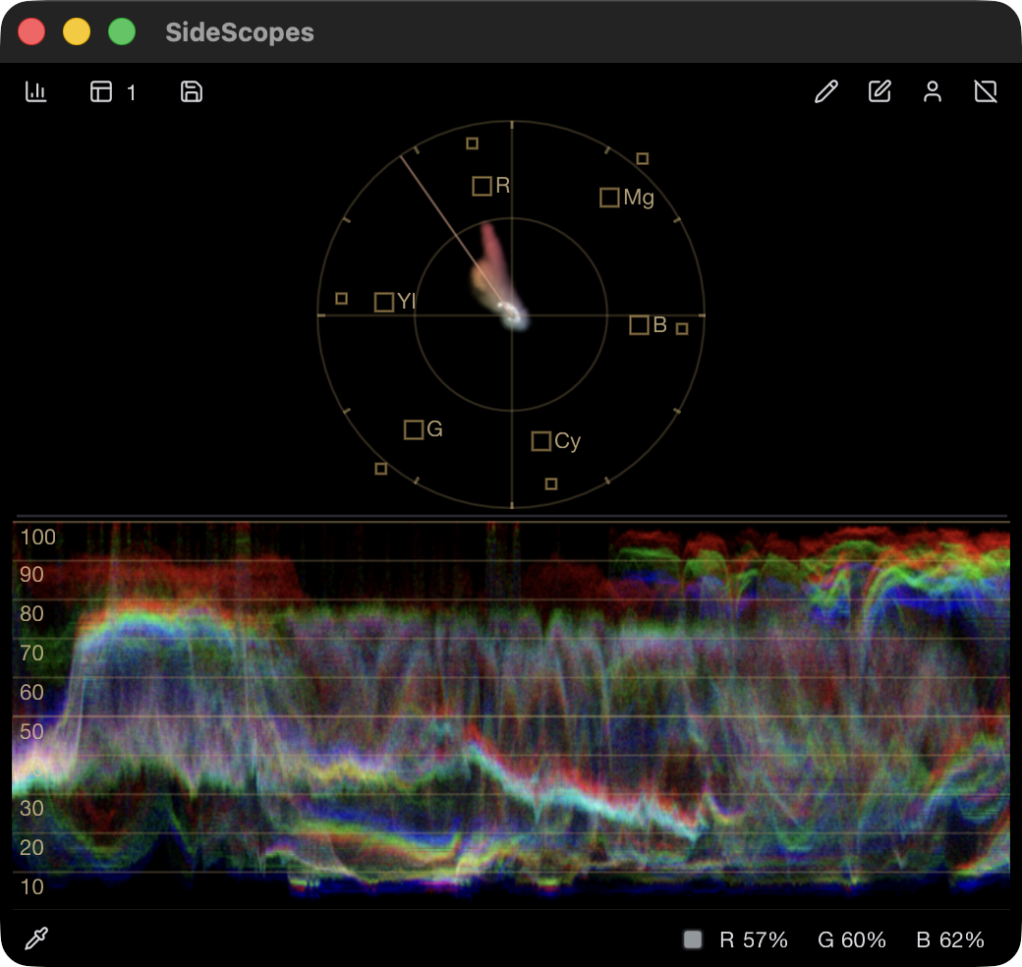Click the Cy target box on vectorscope

(x=541, y=441)
